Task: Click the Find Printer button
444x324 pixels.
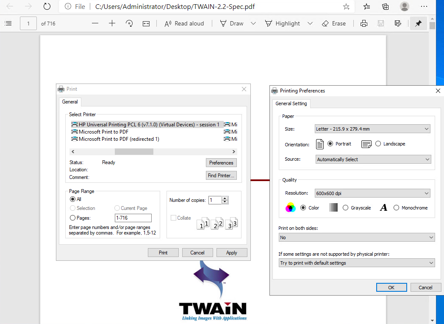Action: (221, 176)
